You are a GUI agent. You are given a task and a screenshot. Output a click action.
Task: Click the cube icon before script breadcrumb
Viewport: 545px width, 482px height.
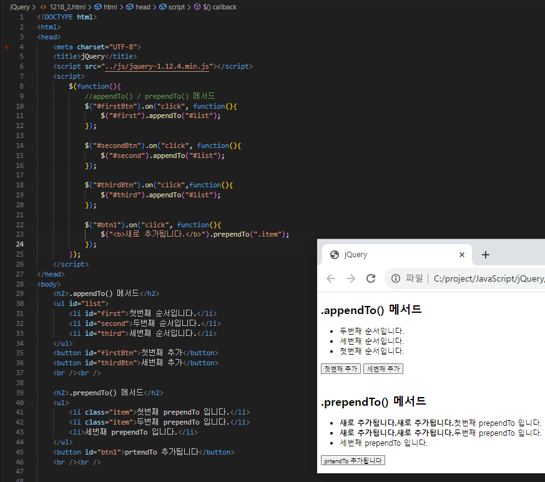point(163,7)
